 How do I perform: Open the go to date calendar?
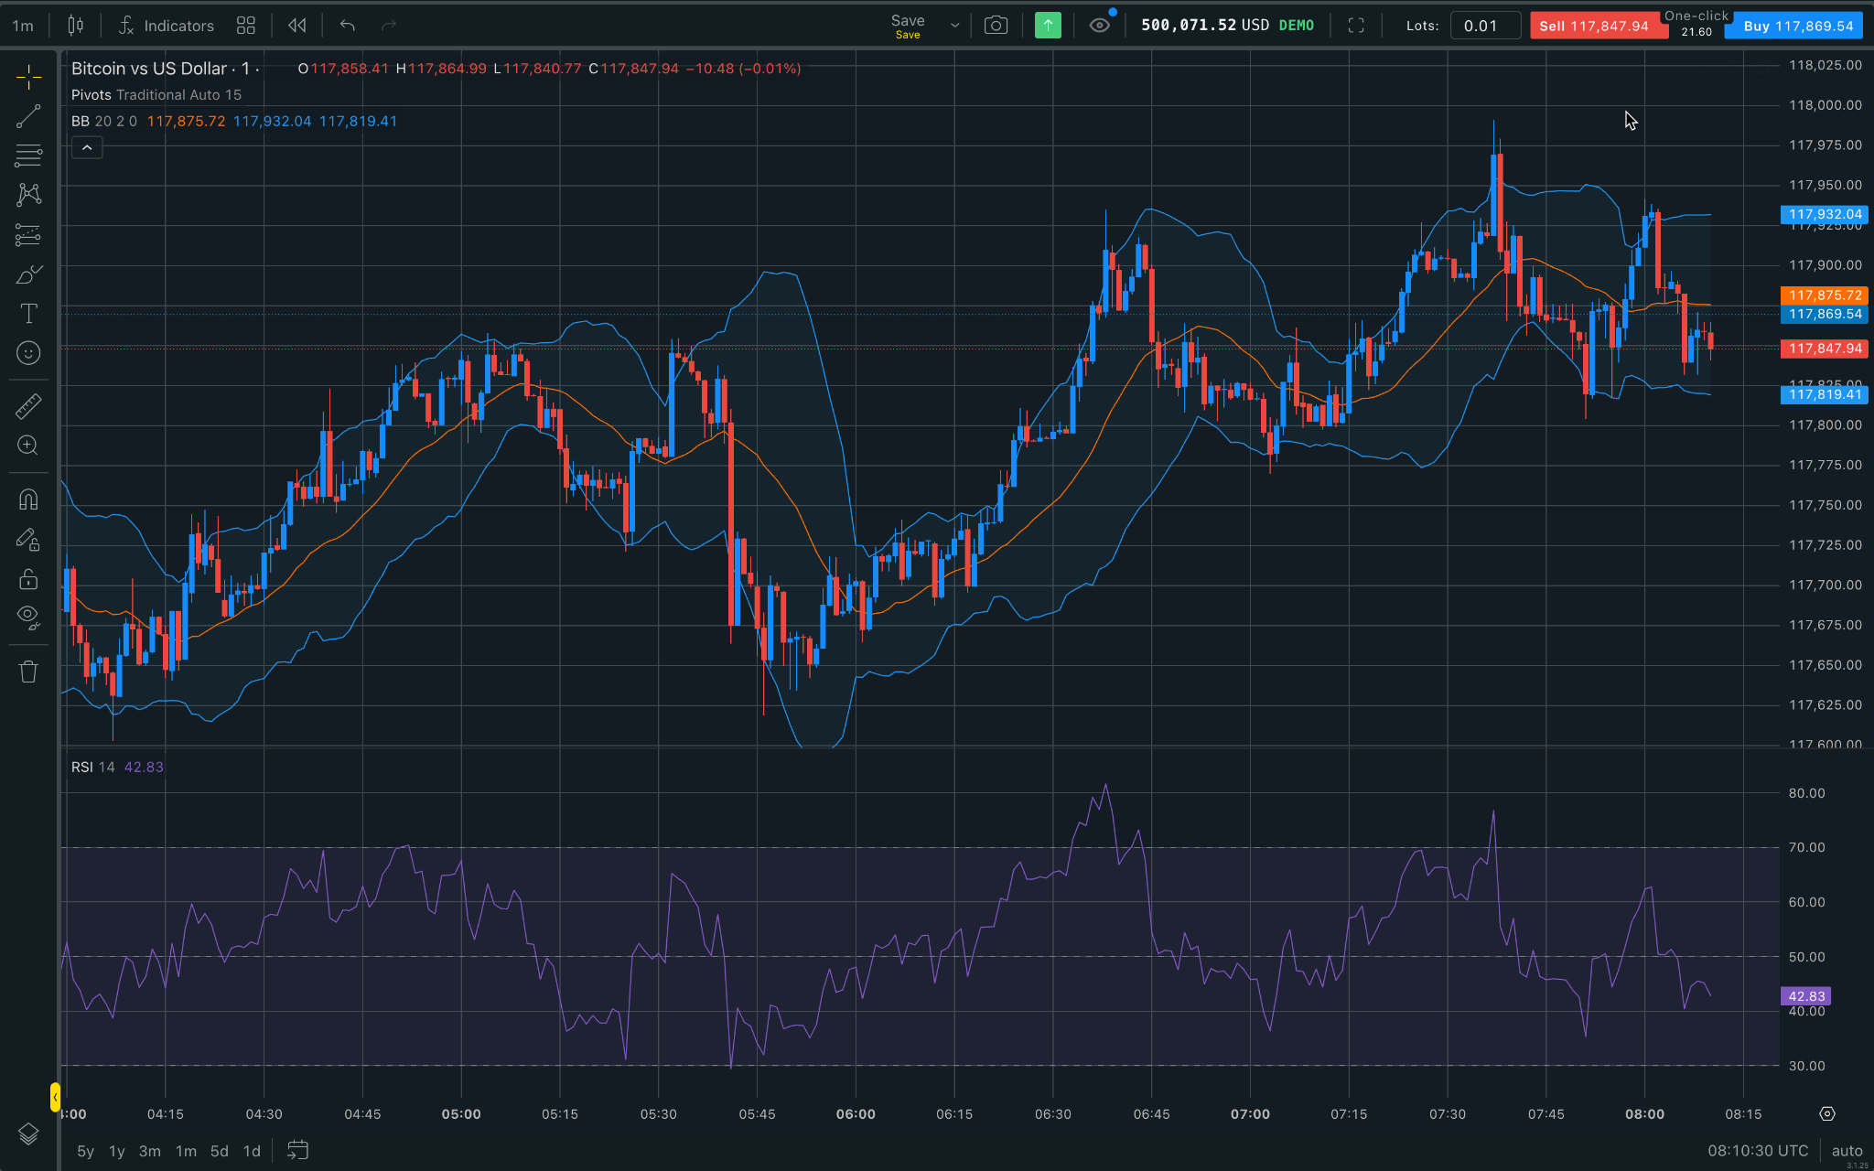(297, 1150)
